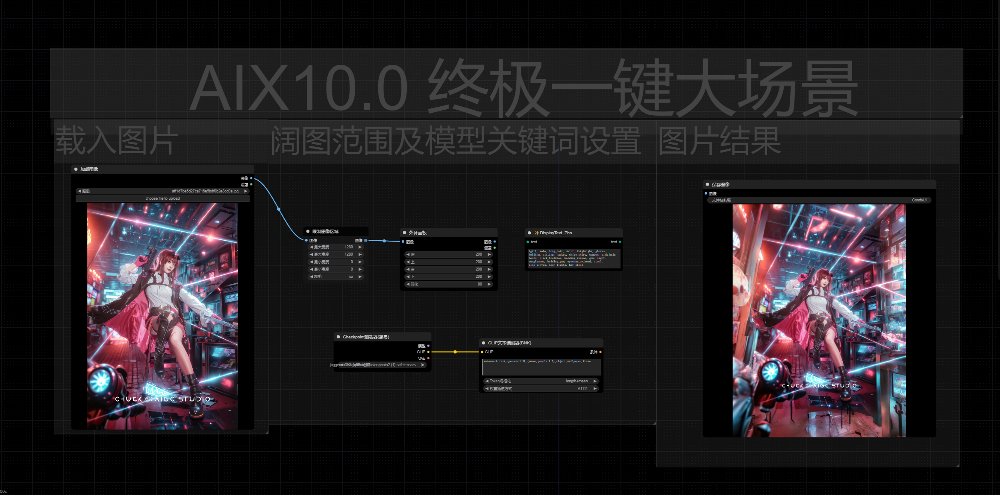Click the 文件名前缀 ComfyUI field
Image resolution: width=1000 pixels, height=495 pixels.
(x=819, y=200)
